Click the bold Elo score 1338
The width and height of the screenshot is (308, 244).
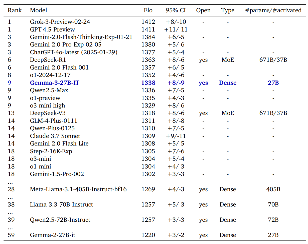click(148, 83)
